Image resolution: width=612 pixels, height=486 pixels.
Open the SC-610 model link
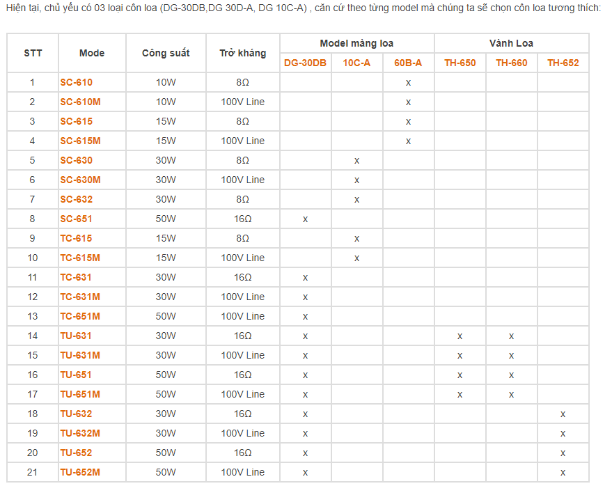point(76,82)
